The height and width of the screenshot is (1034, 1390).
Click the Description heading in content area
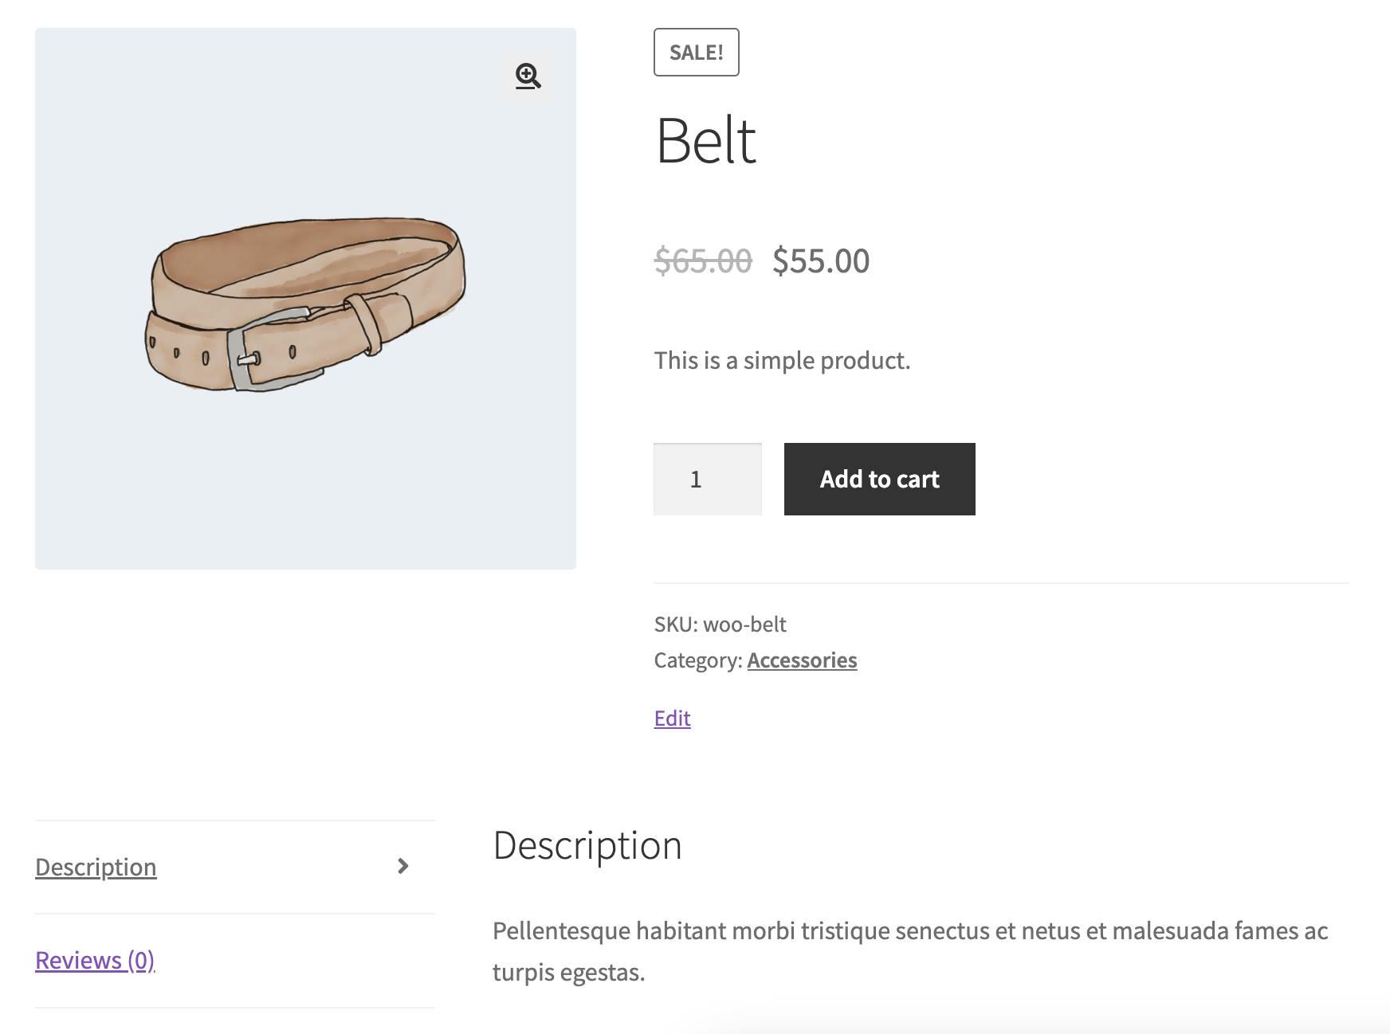587,846
